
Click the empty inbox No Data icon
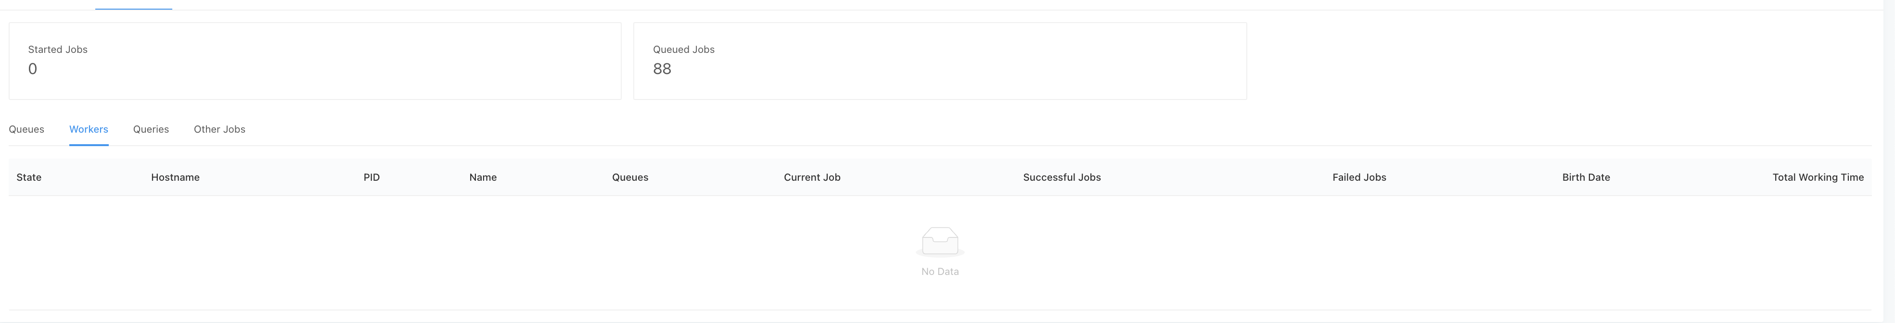click(x=939, y=242)
